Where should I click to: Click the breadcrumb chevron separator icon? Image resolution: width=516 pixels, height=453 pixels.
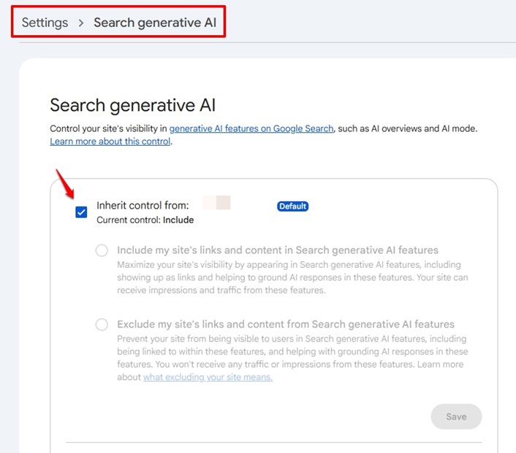point(81,23)
